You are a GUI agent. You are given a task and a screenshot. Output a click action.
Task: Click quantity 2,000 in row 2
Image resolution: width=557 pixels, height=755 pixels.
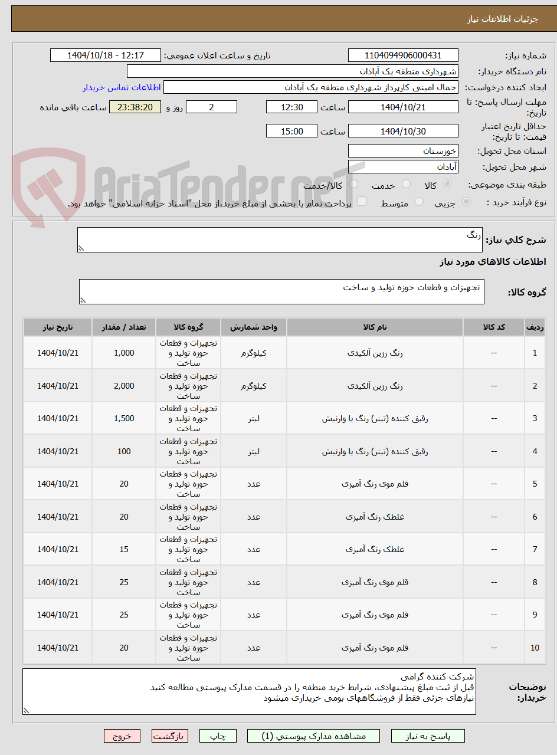[124, 386]
